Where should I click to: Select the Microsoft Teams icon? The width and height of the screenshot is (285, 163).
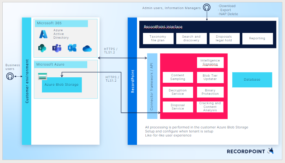(x=57, y=48)
